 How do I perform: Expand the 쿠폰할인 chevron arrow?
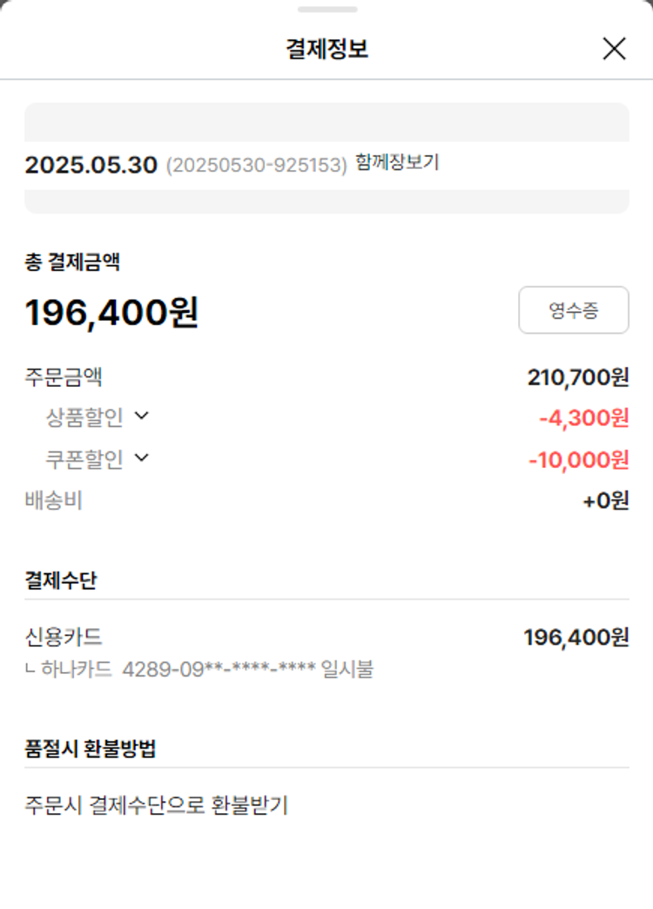coord(142,457)
